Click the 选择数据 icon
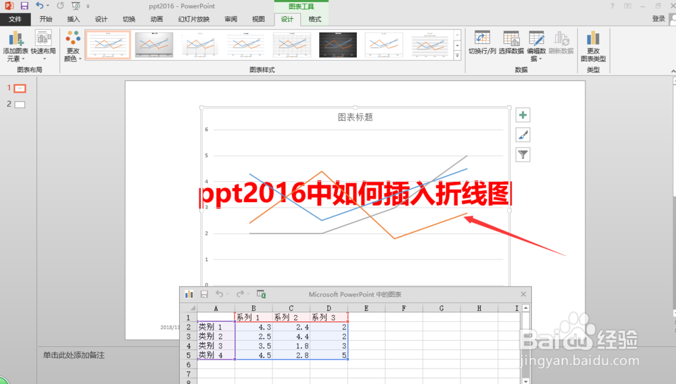This screenshot has height=384, width=676. tap(511, 43)
